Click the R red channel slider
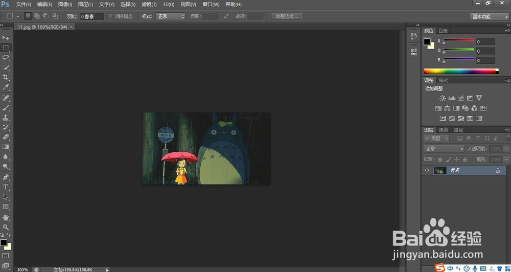Viewport: 511px width, 272px height. click(458, 40)
